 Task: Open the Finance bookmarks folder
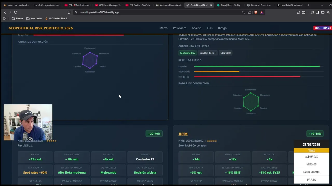17,18
